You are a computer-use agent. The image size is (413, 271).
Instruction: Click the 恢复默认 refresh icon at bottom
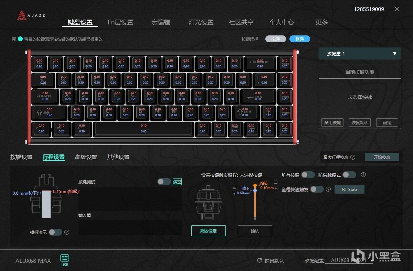pyautogui.click(x=260, y=260)
